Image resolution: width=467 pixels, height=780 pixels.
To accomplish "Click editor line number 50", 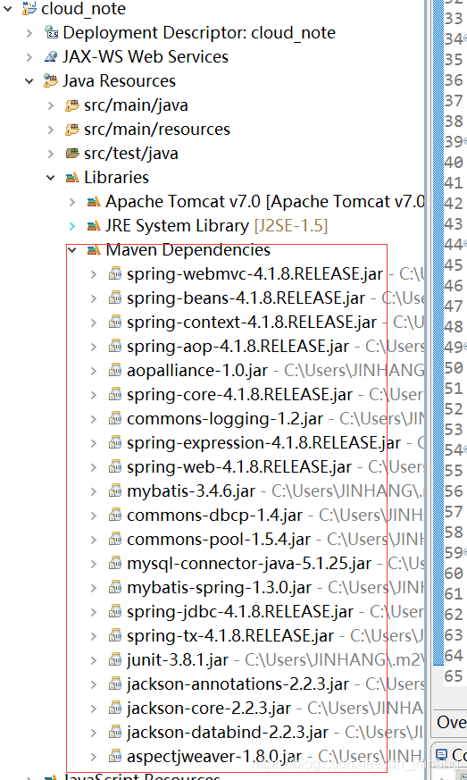I will coord(453,367).
